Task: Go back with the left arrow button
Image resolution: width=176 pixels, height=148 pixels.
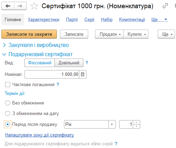Action: [8, 6]
